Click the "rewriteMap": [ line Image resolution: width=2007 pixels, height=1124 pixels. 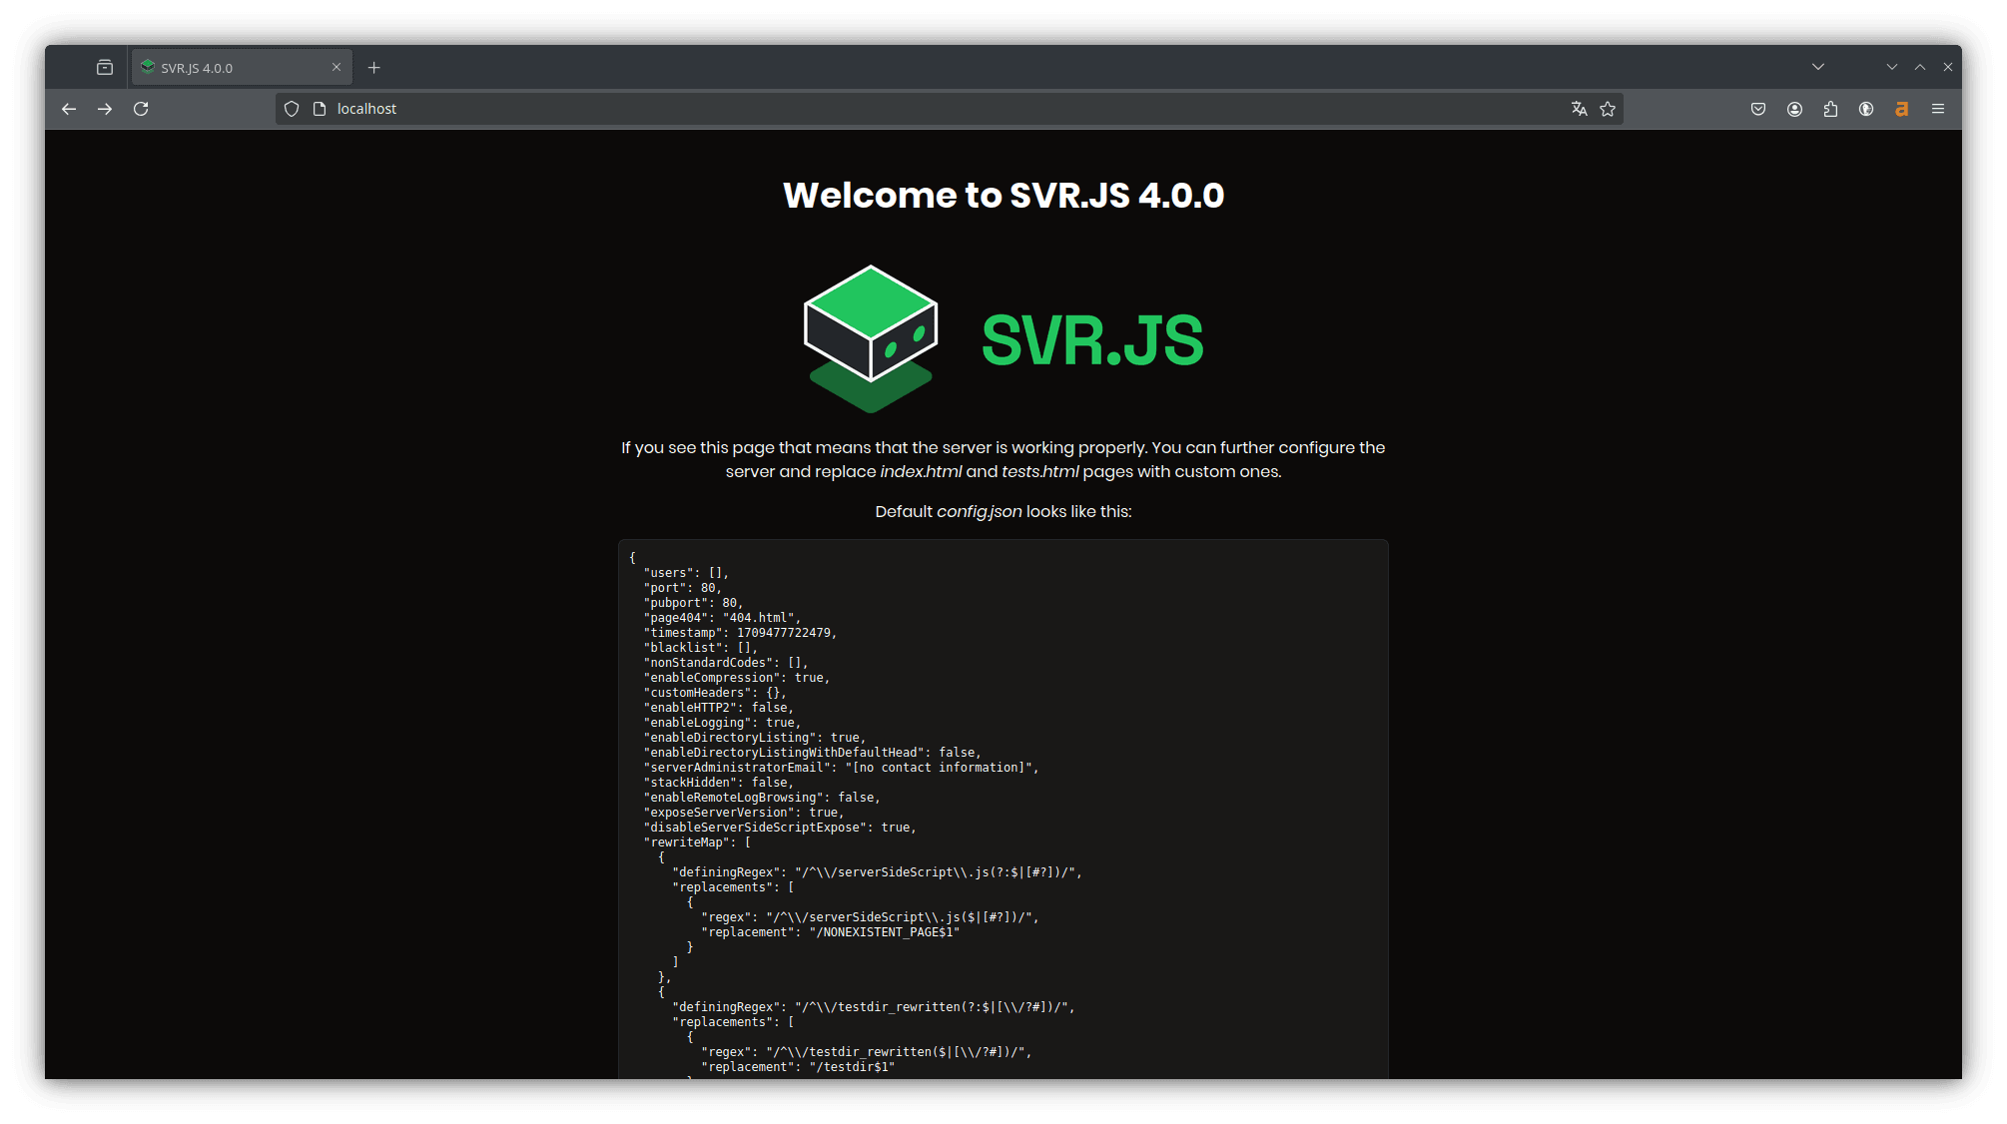tap(697, 843)
